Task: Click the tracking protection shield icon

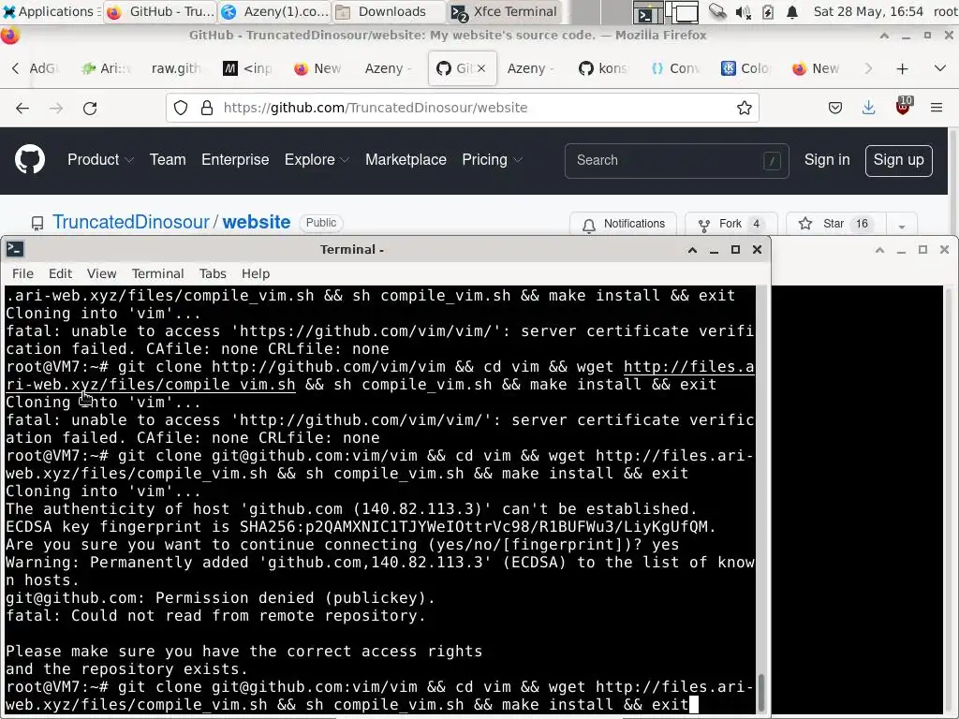Action: (x=181, y=109)
